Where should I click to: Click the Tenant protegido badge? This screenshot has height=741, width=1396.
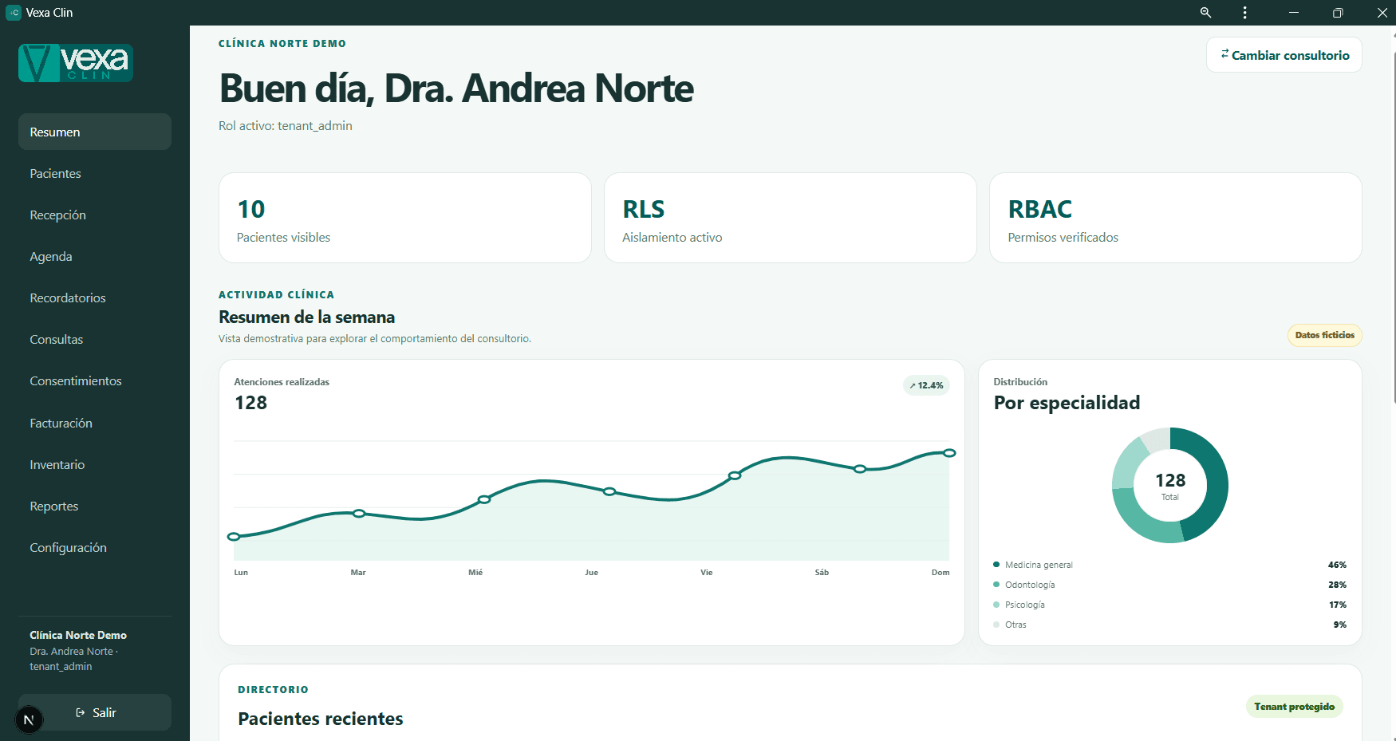point(1294,707)
